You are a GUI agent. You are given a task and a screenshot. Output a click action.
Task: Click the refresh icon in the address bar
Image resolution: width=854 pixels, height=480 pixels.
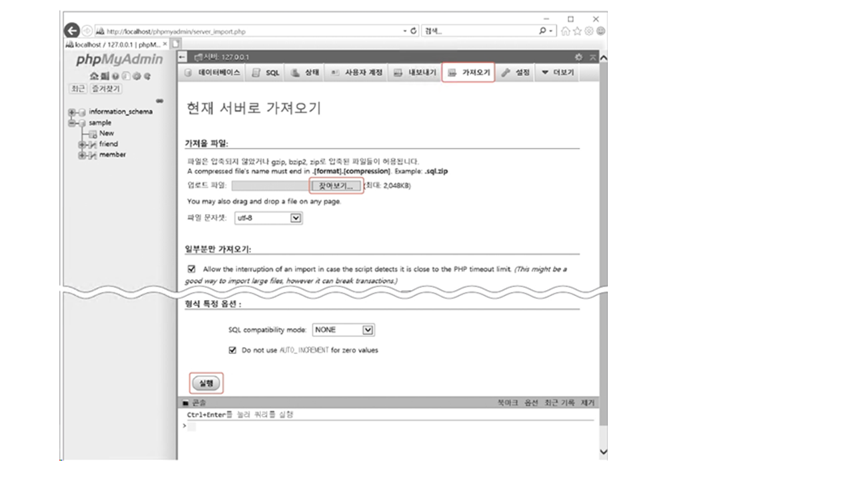click(414, 31)
